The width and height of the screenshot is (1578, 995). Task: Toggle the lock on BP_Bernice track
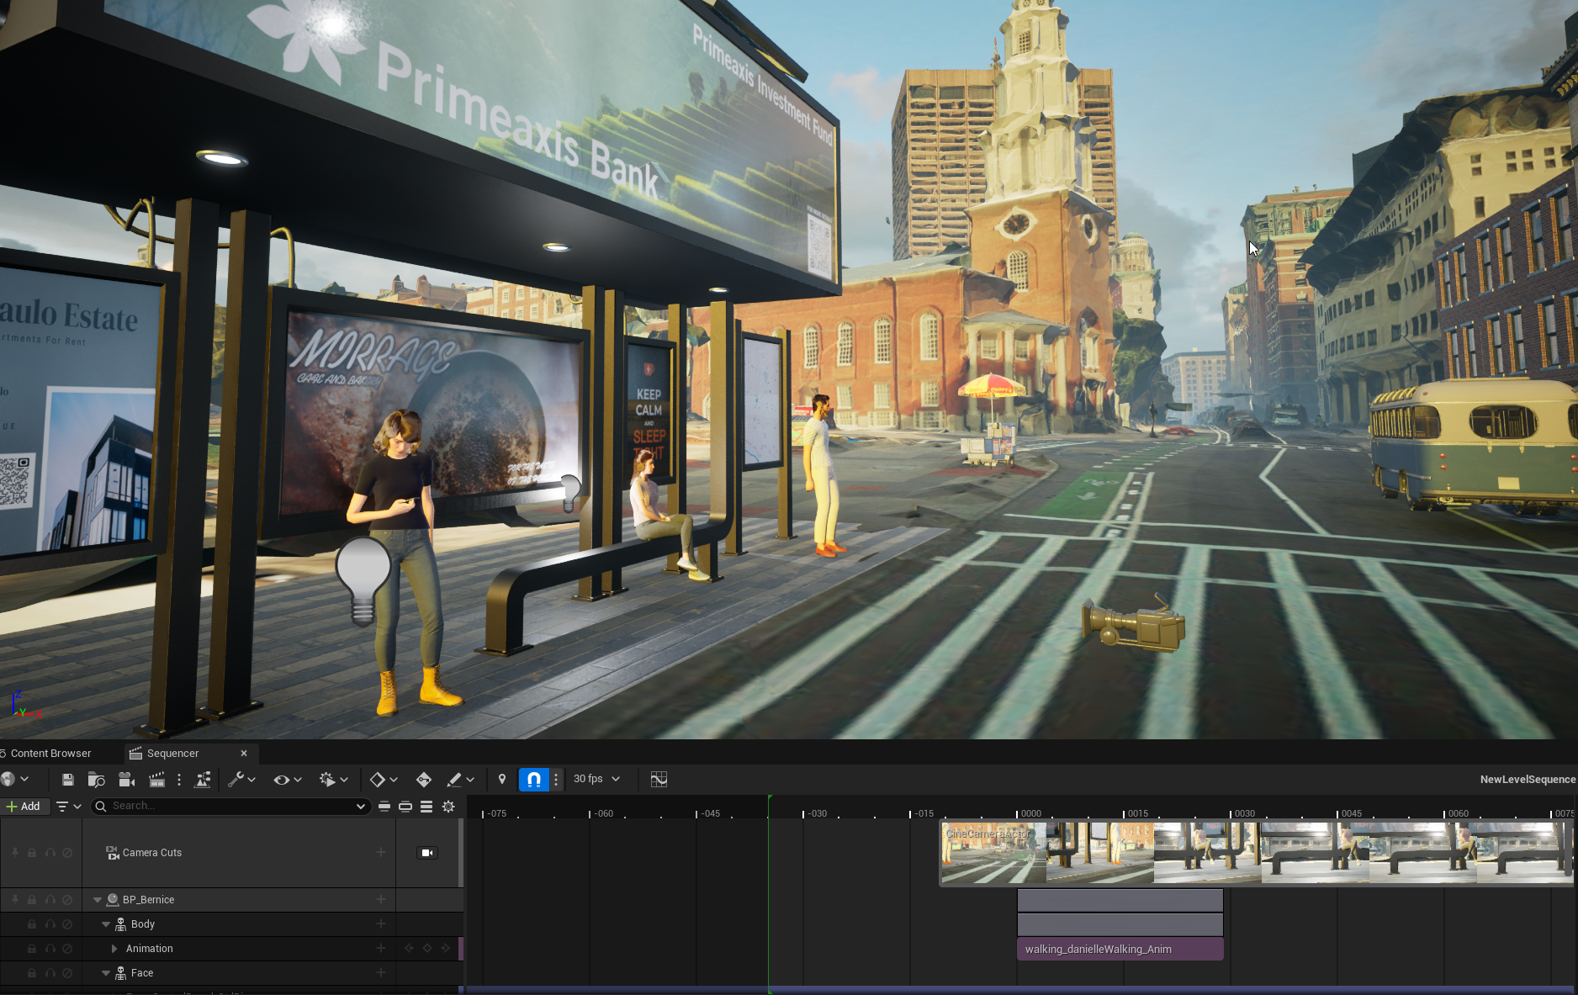[32, 900]
